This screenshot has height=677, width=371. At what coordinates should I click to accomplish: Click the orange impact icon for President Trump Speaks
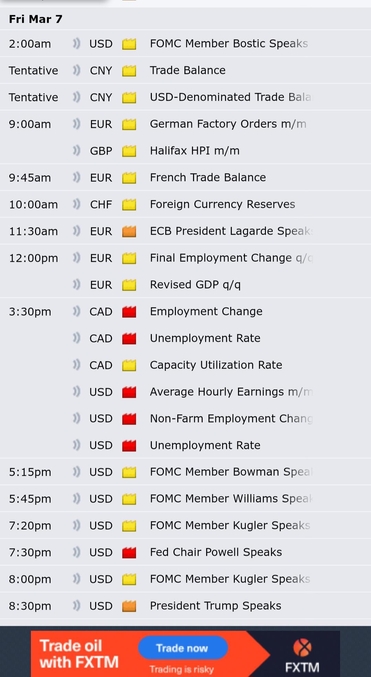(x=129, y=606)
